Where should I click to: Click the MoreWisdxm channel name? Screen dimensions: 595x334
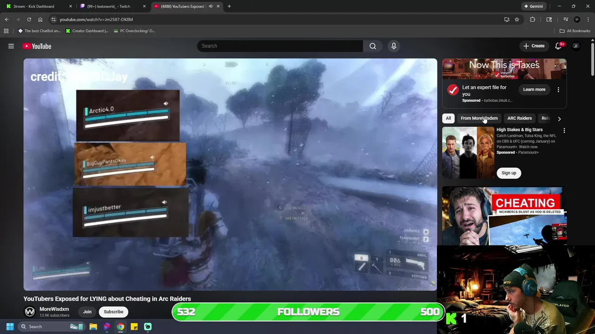pyautogui.click(x=54, y=309)
